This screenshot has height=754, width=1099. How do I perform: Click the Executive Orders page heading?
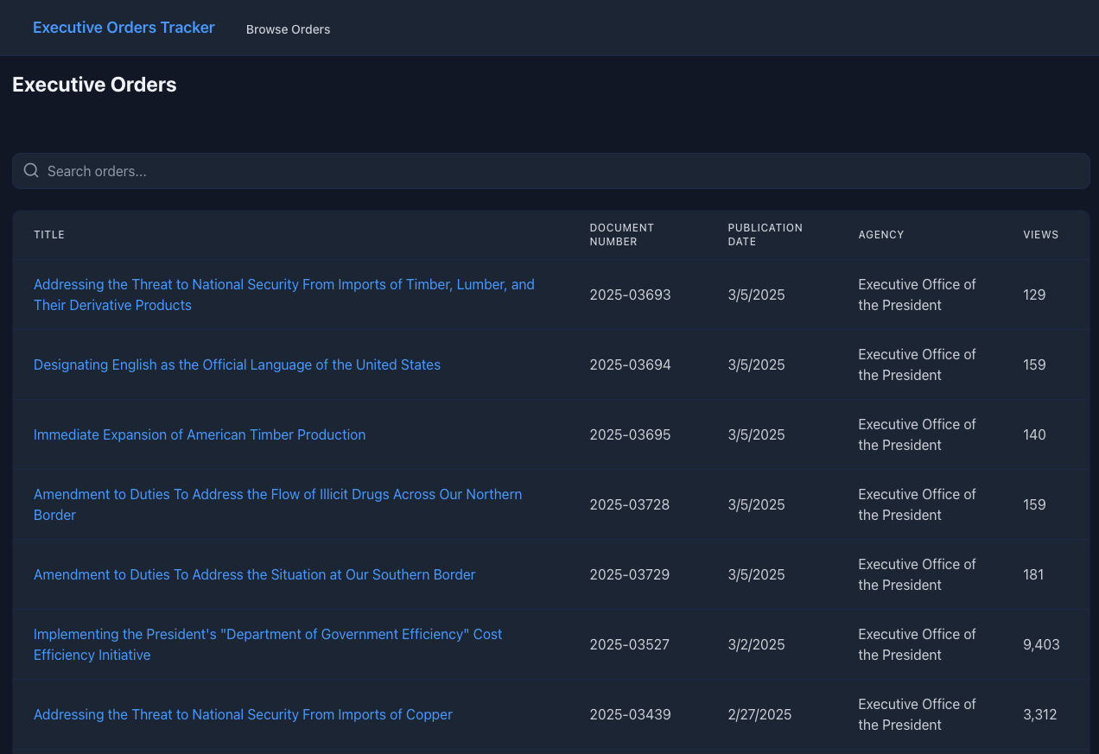(x=94, y=85)
